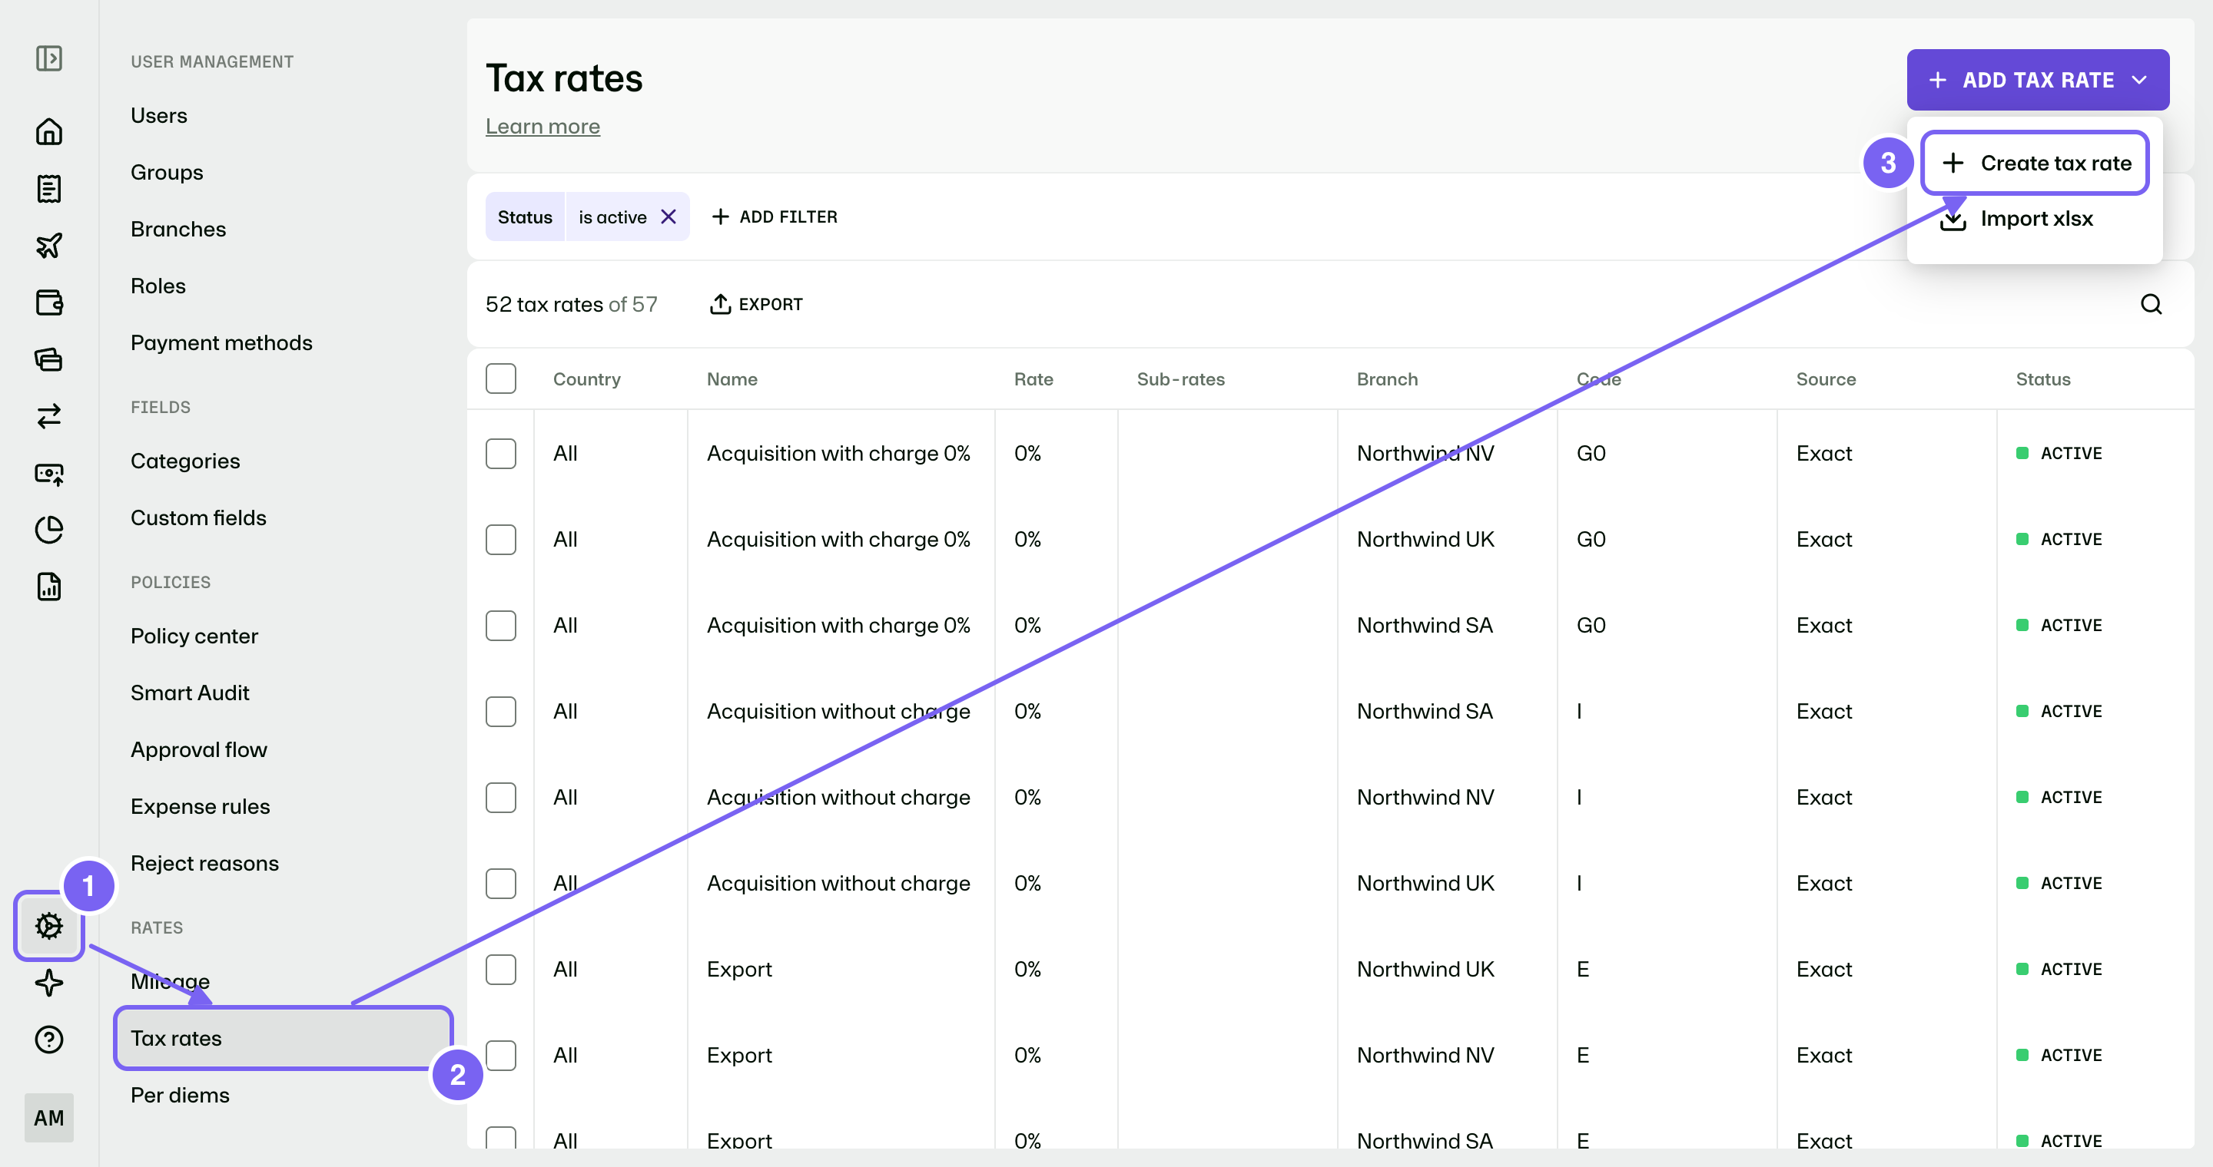The width and height of the screenshot is (2213, 1167).
Task: Open Per diems in sidebar
Action: tap(180, 1095)
